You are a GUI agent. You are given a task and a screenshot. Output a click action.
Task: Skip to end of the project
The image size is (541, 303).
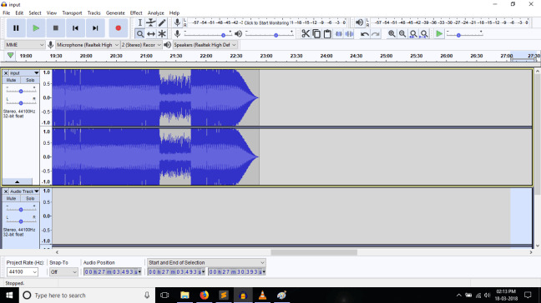(95, 28)
